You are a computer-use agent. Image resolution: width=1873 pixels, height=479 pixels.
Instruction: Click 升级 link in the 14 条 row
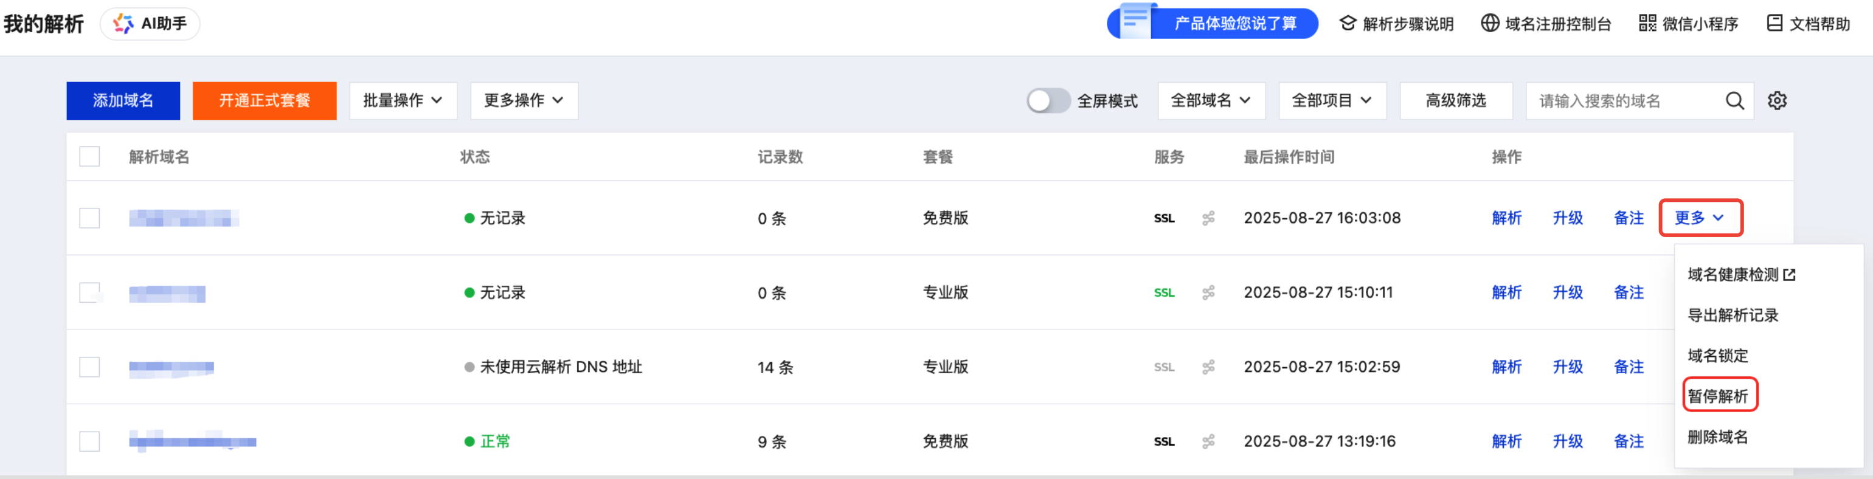1567,367
